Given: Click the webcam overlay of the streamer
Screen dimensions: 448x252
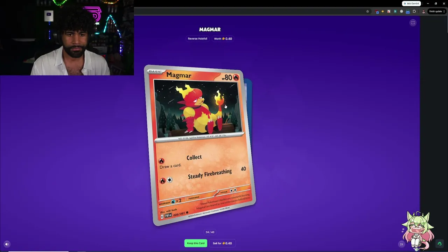Looking at the screenshot, I should (67, 37).
